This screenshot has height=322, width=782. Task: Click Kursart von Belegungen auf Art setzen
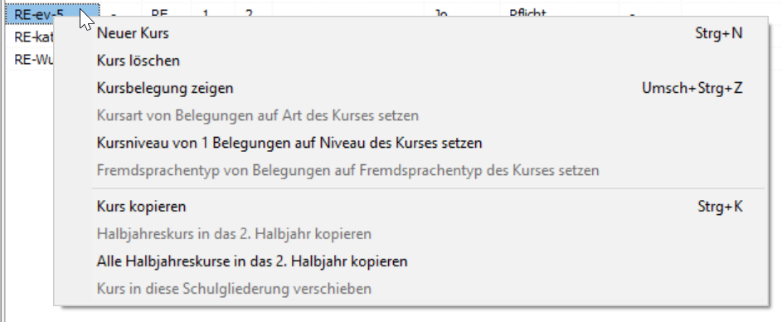pyautogui.click(x=257, y=116)
